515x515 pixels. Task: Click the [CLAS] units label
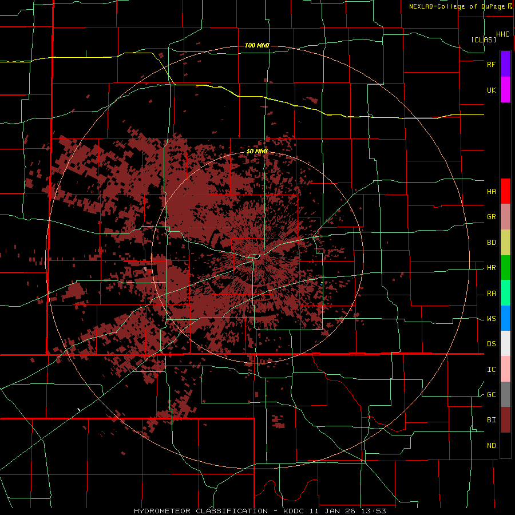pyautogui.click(x=484, y=39)
